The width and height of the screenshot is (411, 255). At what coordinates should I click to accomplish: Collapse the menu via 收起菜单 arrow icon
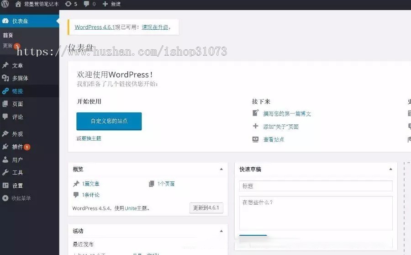pyautogui.click(x=5, y=198)
